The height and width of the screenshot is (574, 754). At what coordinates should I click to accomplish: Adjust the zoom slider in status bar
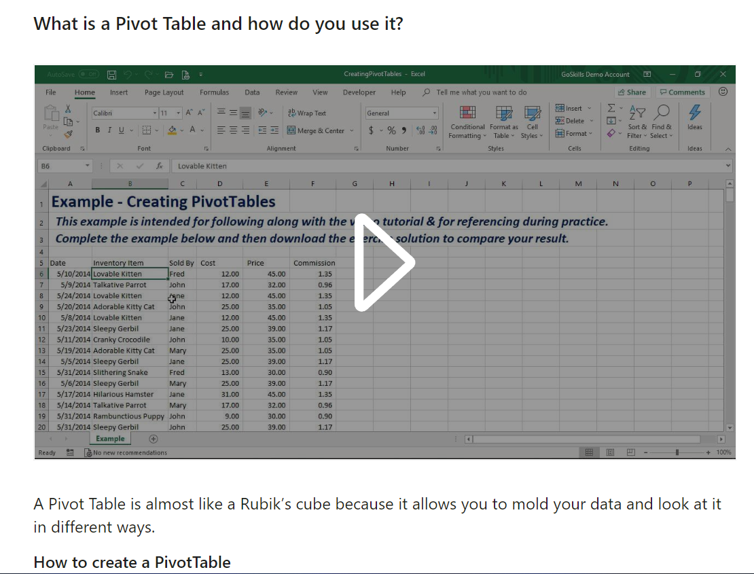677,452
